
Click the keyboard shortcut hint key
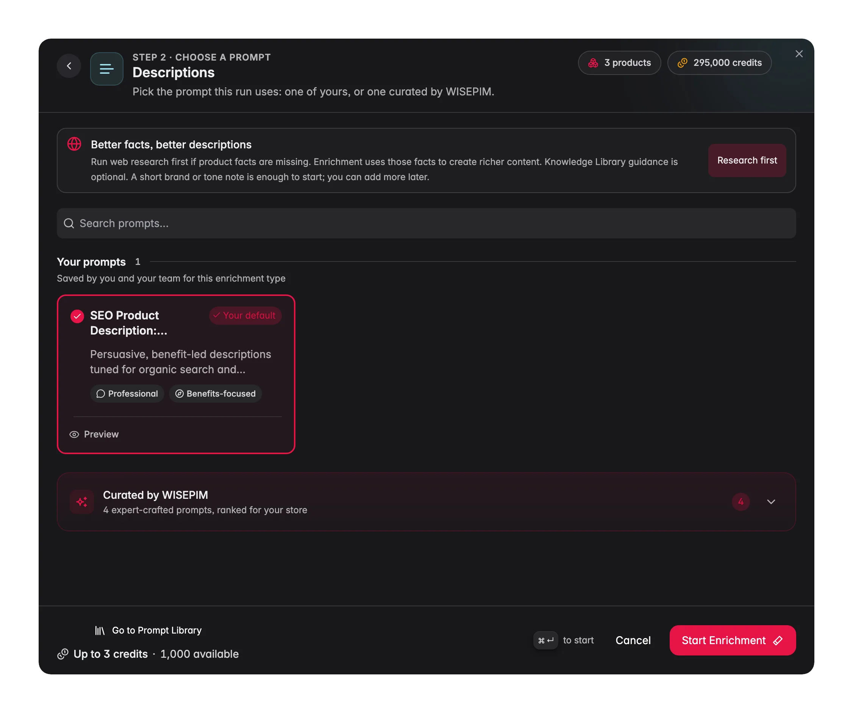pos(545,640)
